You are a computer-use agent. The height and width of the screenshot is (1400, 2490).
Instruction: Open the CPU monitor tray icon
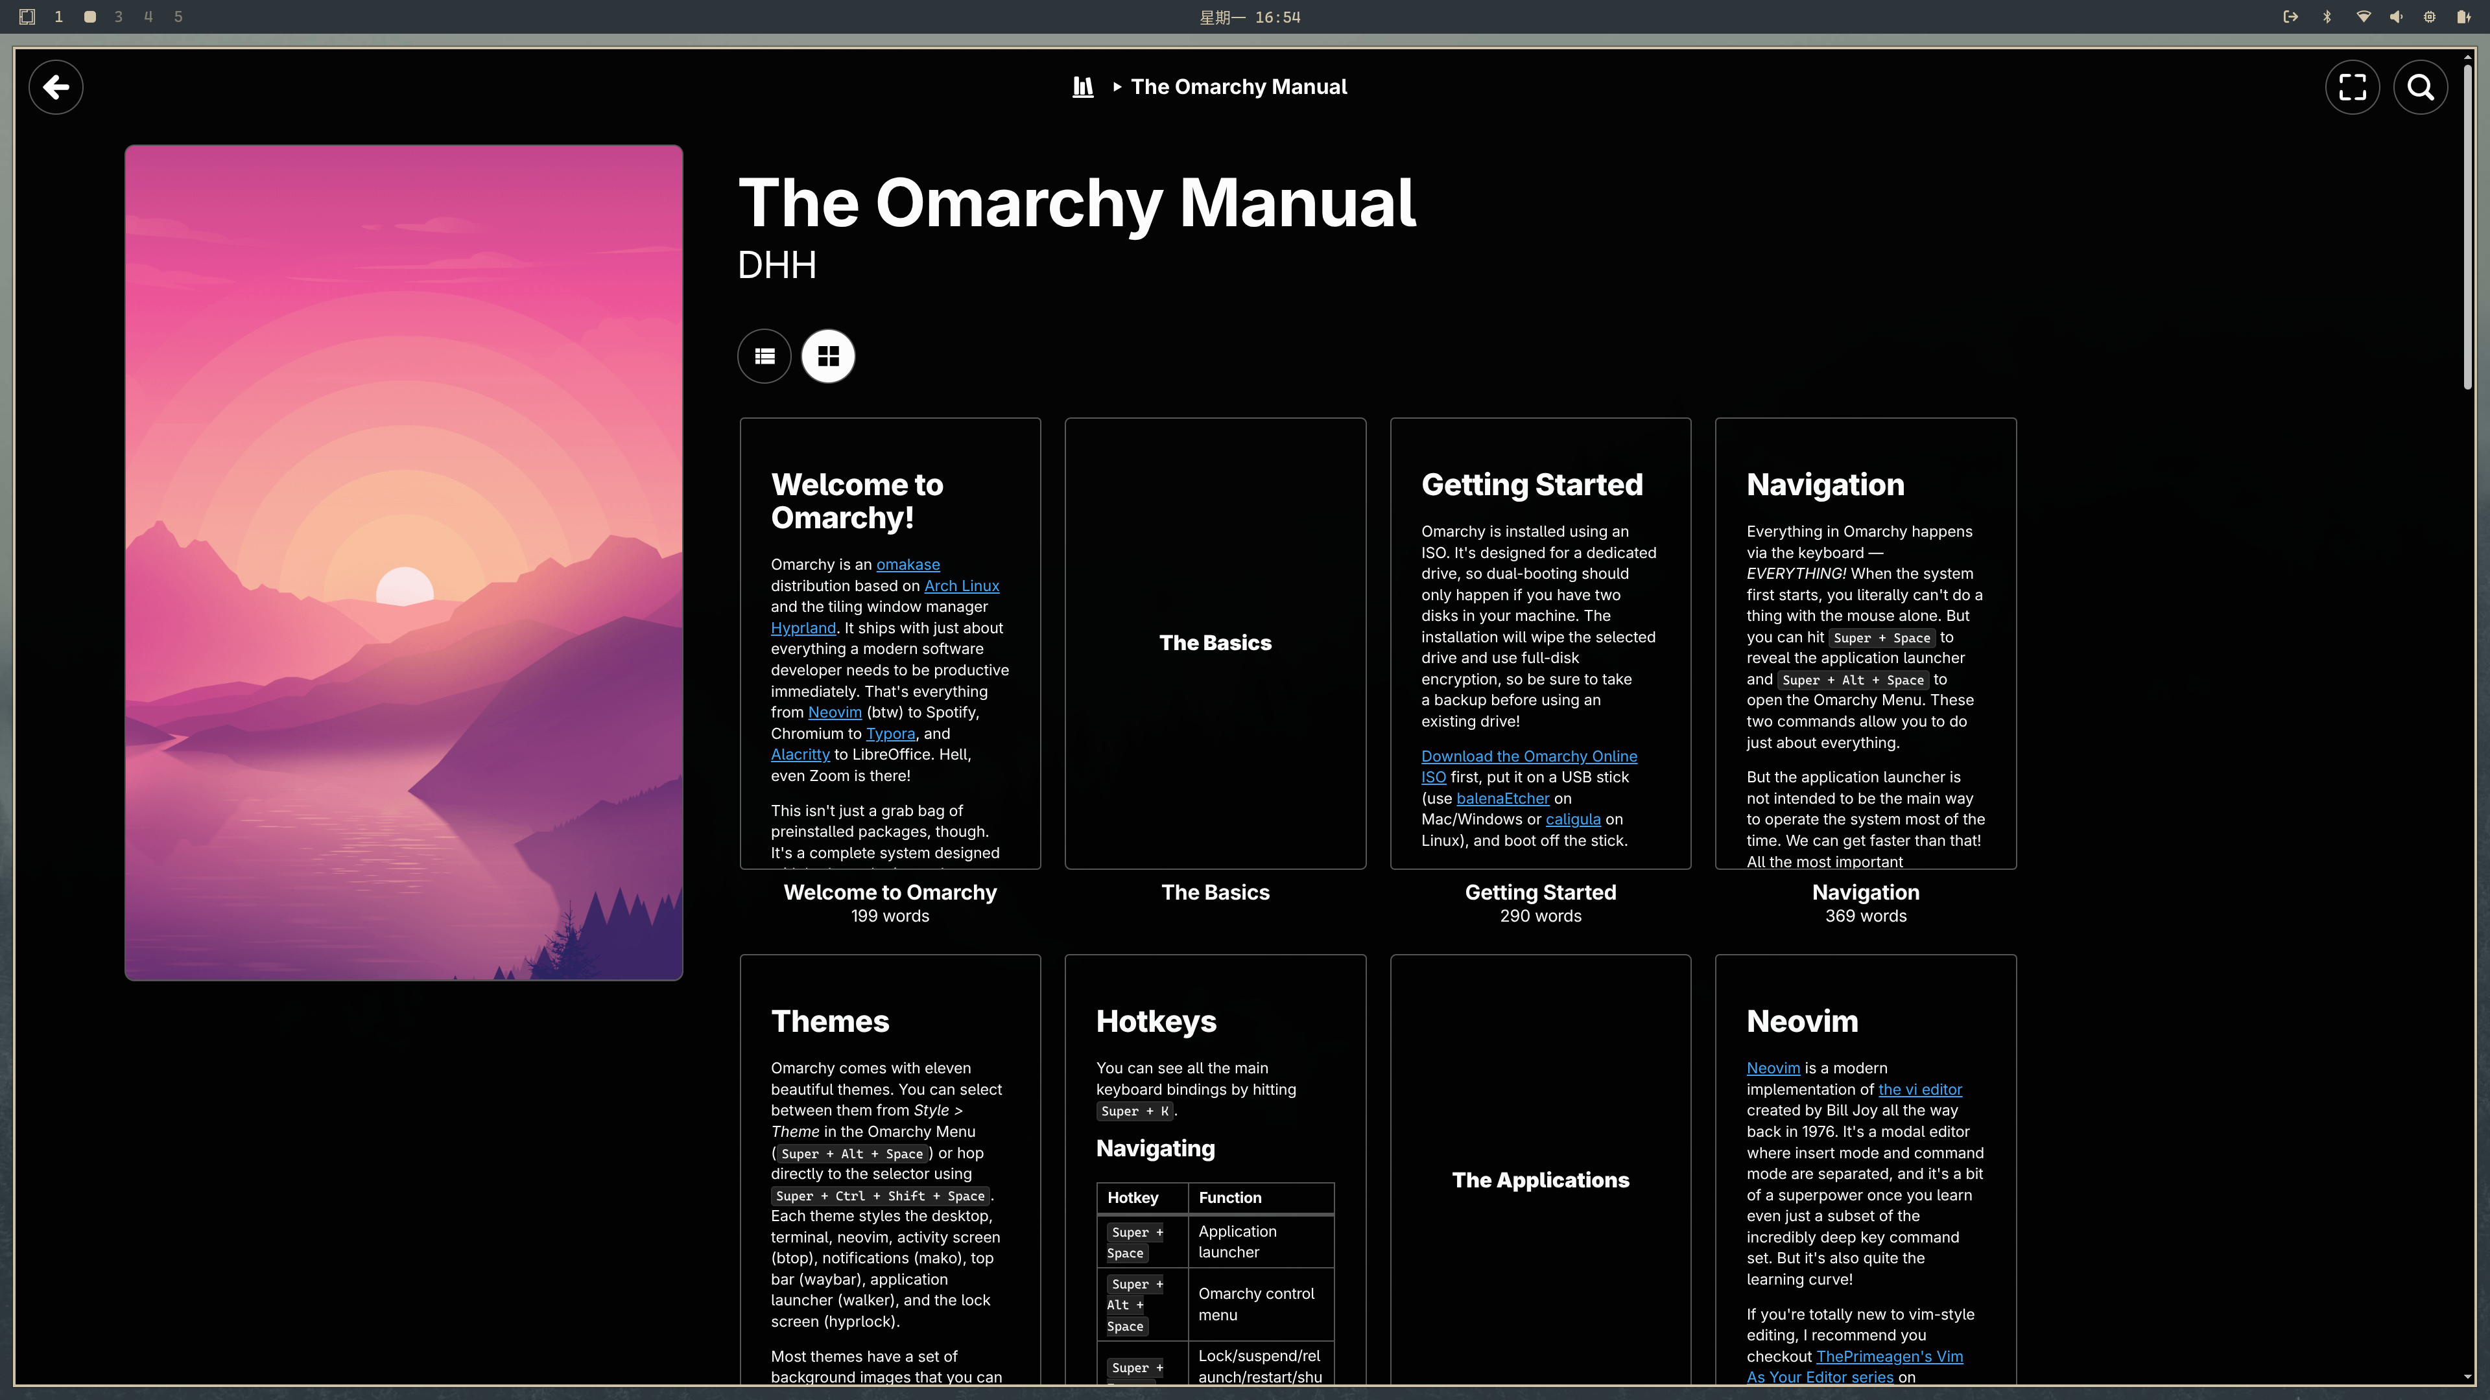(x=2429, y=16)
